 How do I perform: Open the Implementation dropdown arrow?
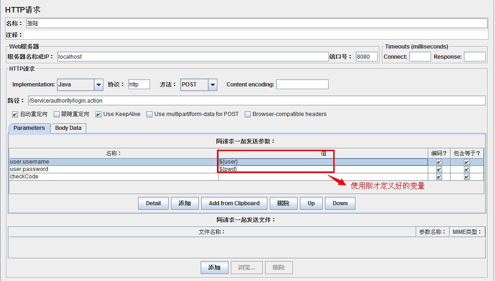pyautogui.click(x=99, y=85)
